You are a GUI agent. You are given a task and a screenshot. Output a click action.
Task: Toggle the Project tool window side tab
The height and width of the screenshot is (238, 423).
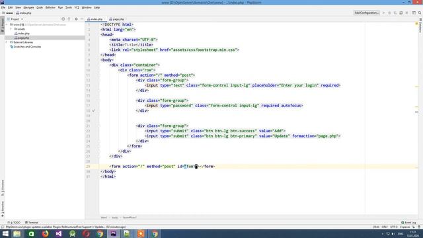[3, 25]
